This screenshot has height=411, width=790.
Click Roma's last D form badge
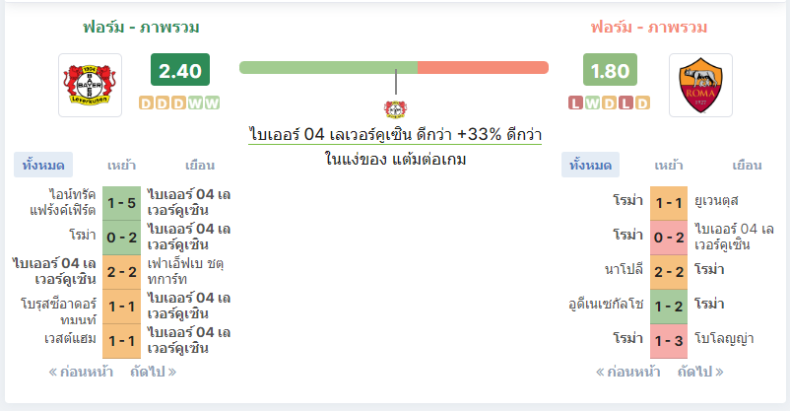(x=642, y=103)
